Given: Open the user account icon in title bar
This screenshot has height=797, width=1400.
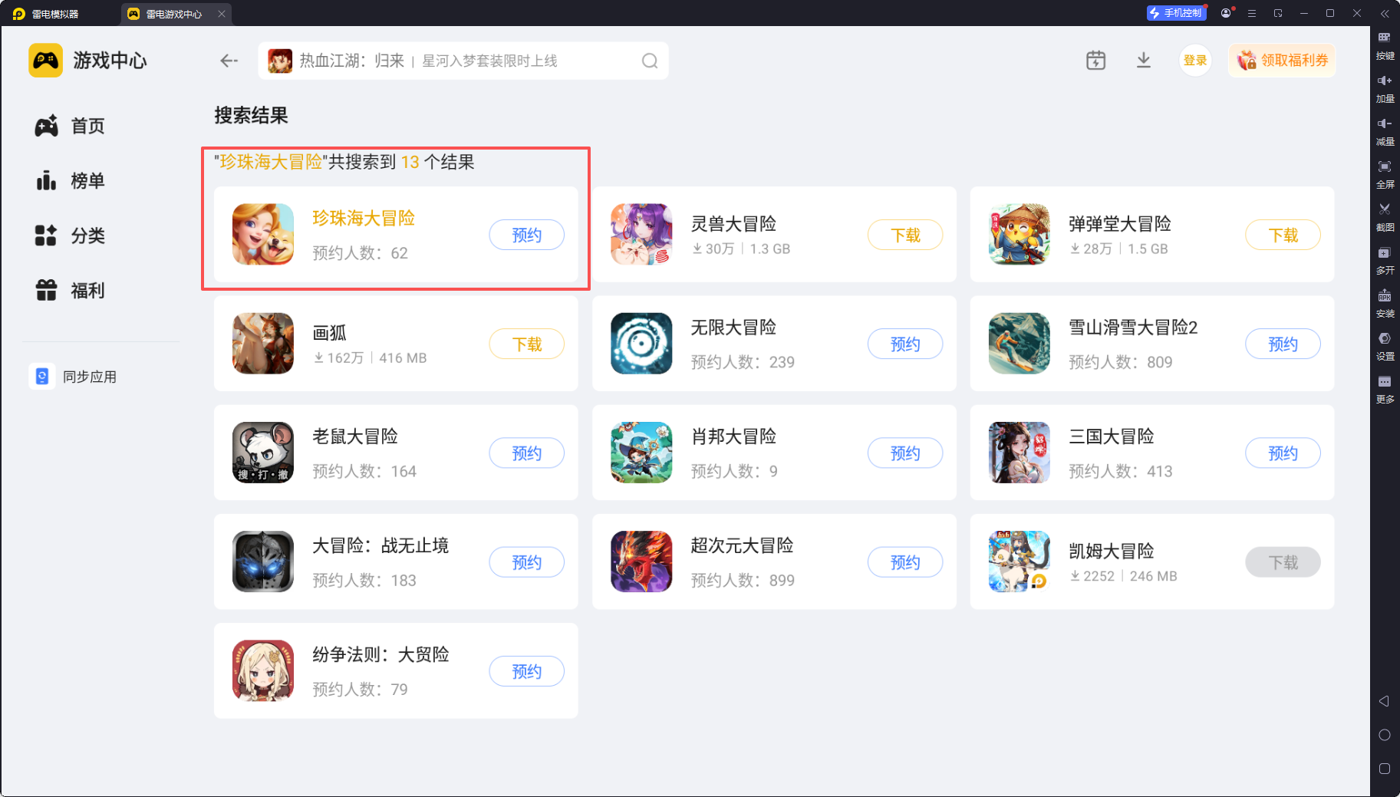Looking at the screenshot, I should [1226, 13].
